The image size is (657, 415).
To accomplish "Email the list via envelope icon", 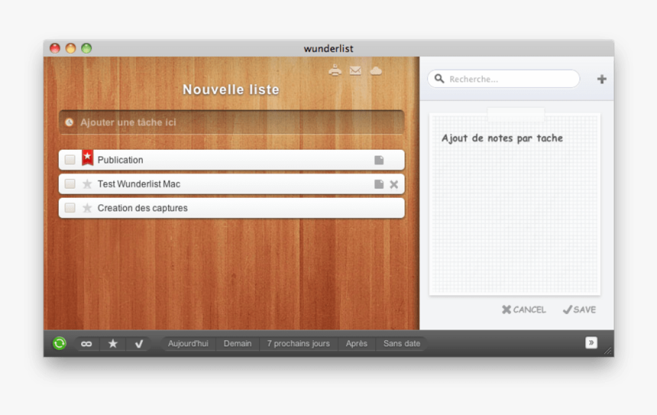I will click(355, 71).
